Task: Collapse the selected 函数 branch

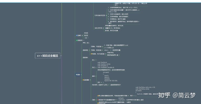Action: coord(81,75)
